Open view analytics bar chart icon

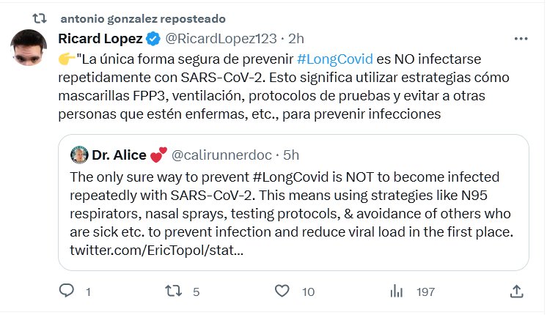click(396, 291)
